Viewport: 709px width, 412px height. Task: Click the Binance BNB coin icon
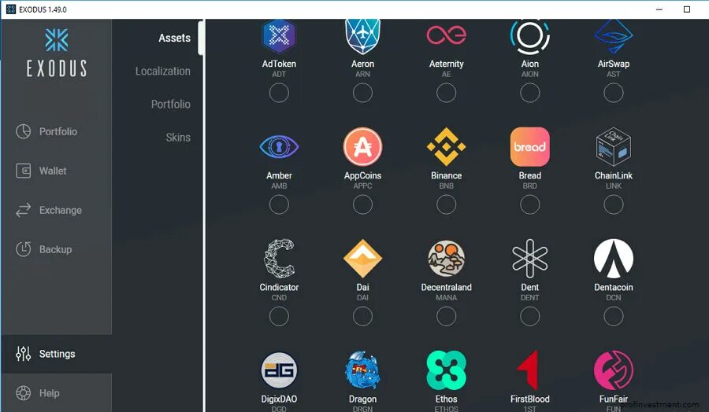point(447,147)
